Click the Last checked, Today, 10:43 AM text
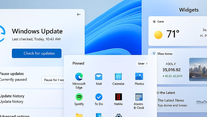The width and height of the screenshot is (207, 117). tap(36, 39)
